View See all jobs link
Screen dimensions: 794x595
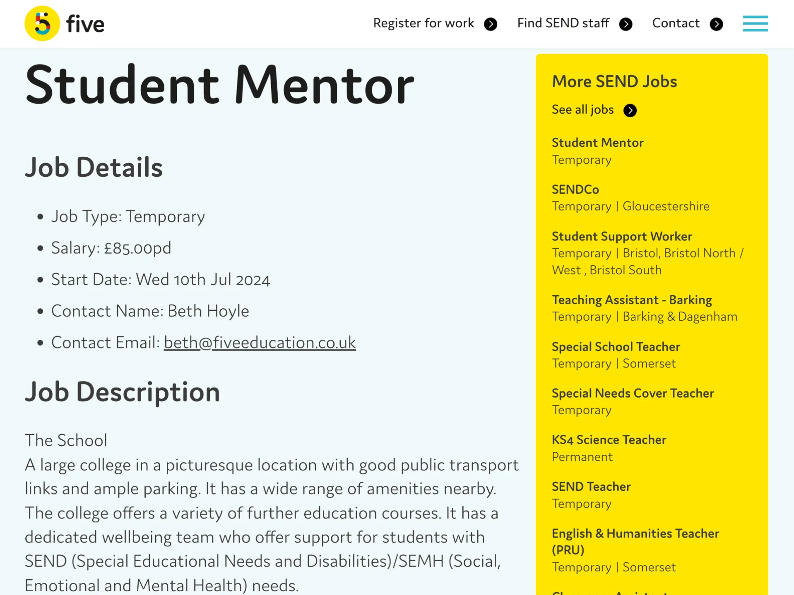point(582,110)
